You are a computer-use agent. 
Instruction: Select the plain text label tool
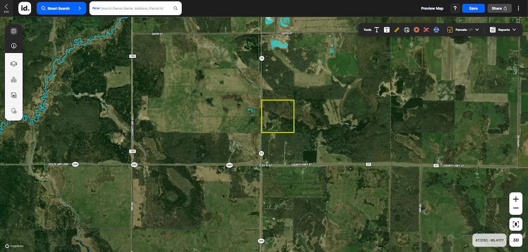coord(377,30)
